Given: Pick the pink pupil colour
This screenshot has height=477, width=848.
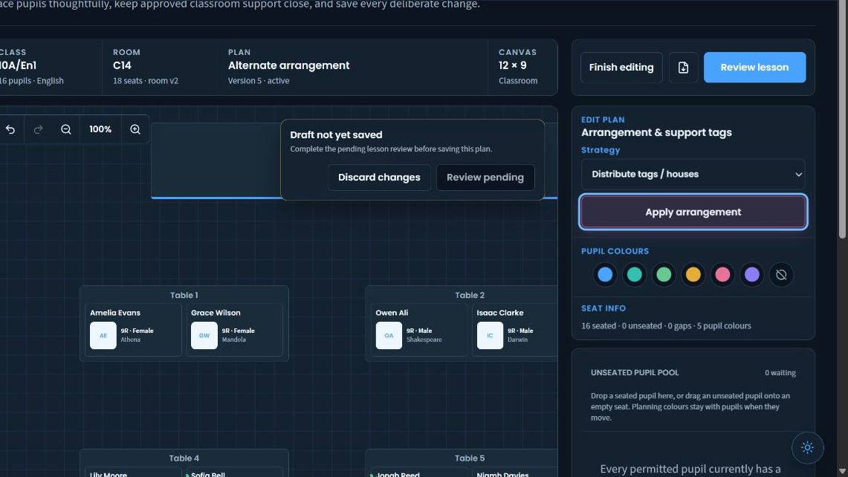Looking at the screenshot, I should click(x=722, y=275).
